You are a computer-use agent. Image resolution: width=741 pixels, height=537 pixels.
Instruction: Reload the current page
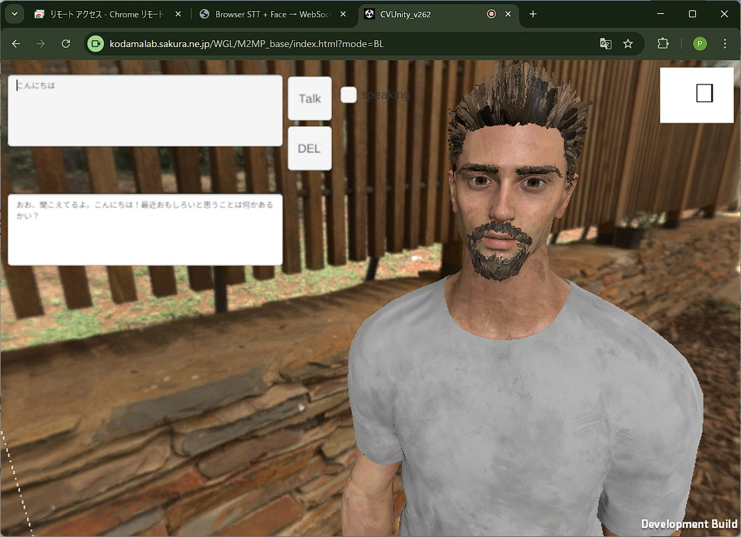(x=66, y=44)
